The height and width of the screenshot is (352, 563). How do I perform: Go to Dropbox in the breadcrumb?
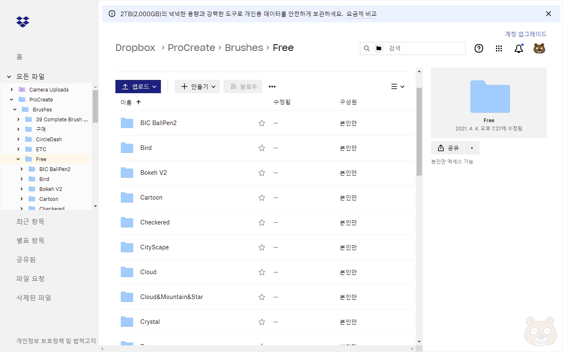(x=135, y=48)
